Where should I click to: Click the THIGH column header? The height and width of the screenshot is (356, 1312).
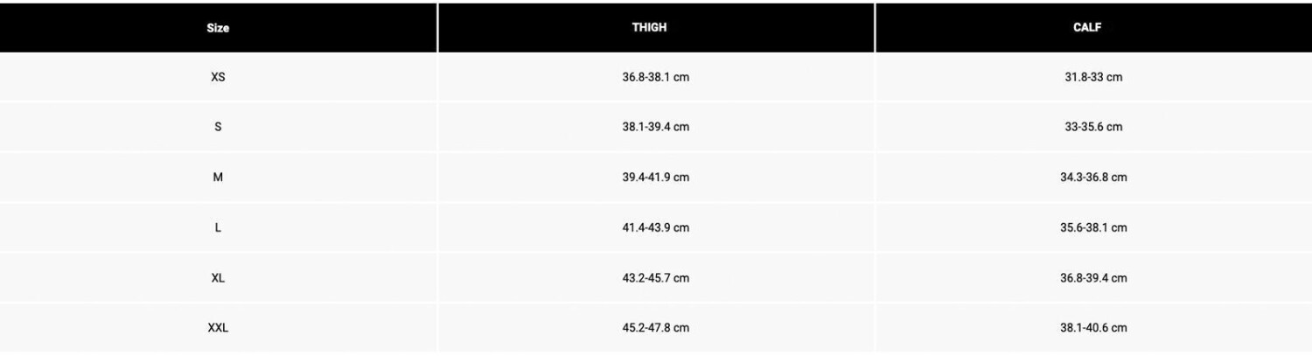(649, 27)
